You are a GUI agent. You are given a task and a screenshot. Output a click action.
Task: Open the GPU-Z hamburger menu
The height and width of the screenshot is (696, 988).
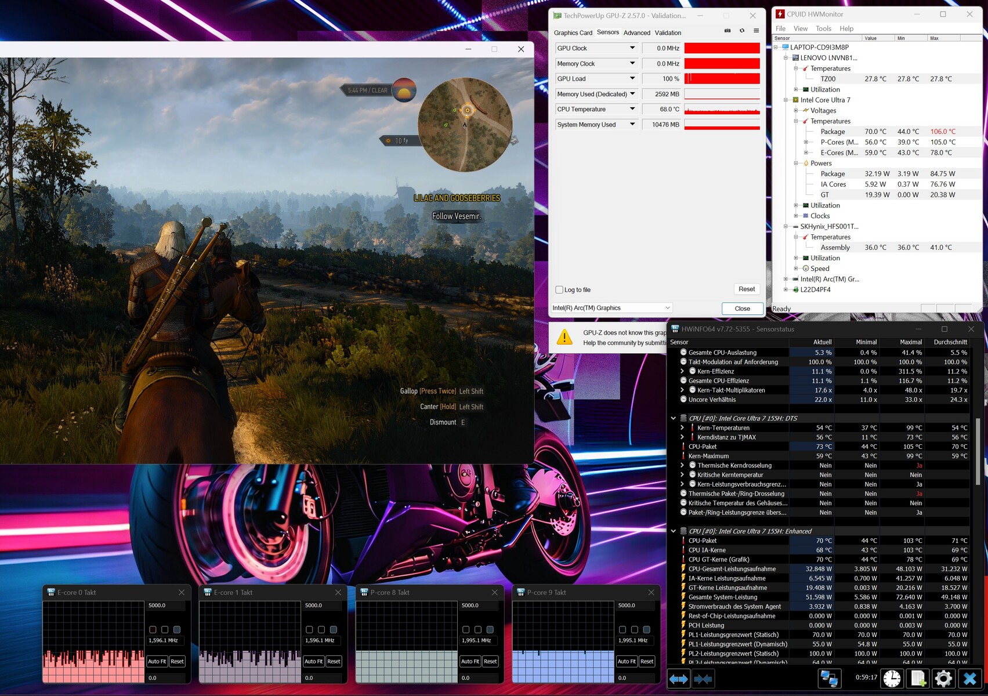756,31
